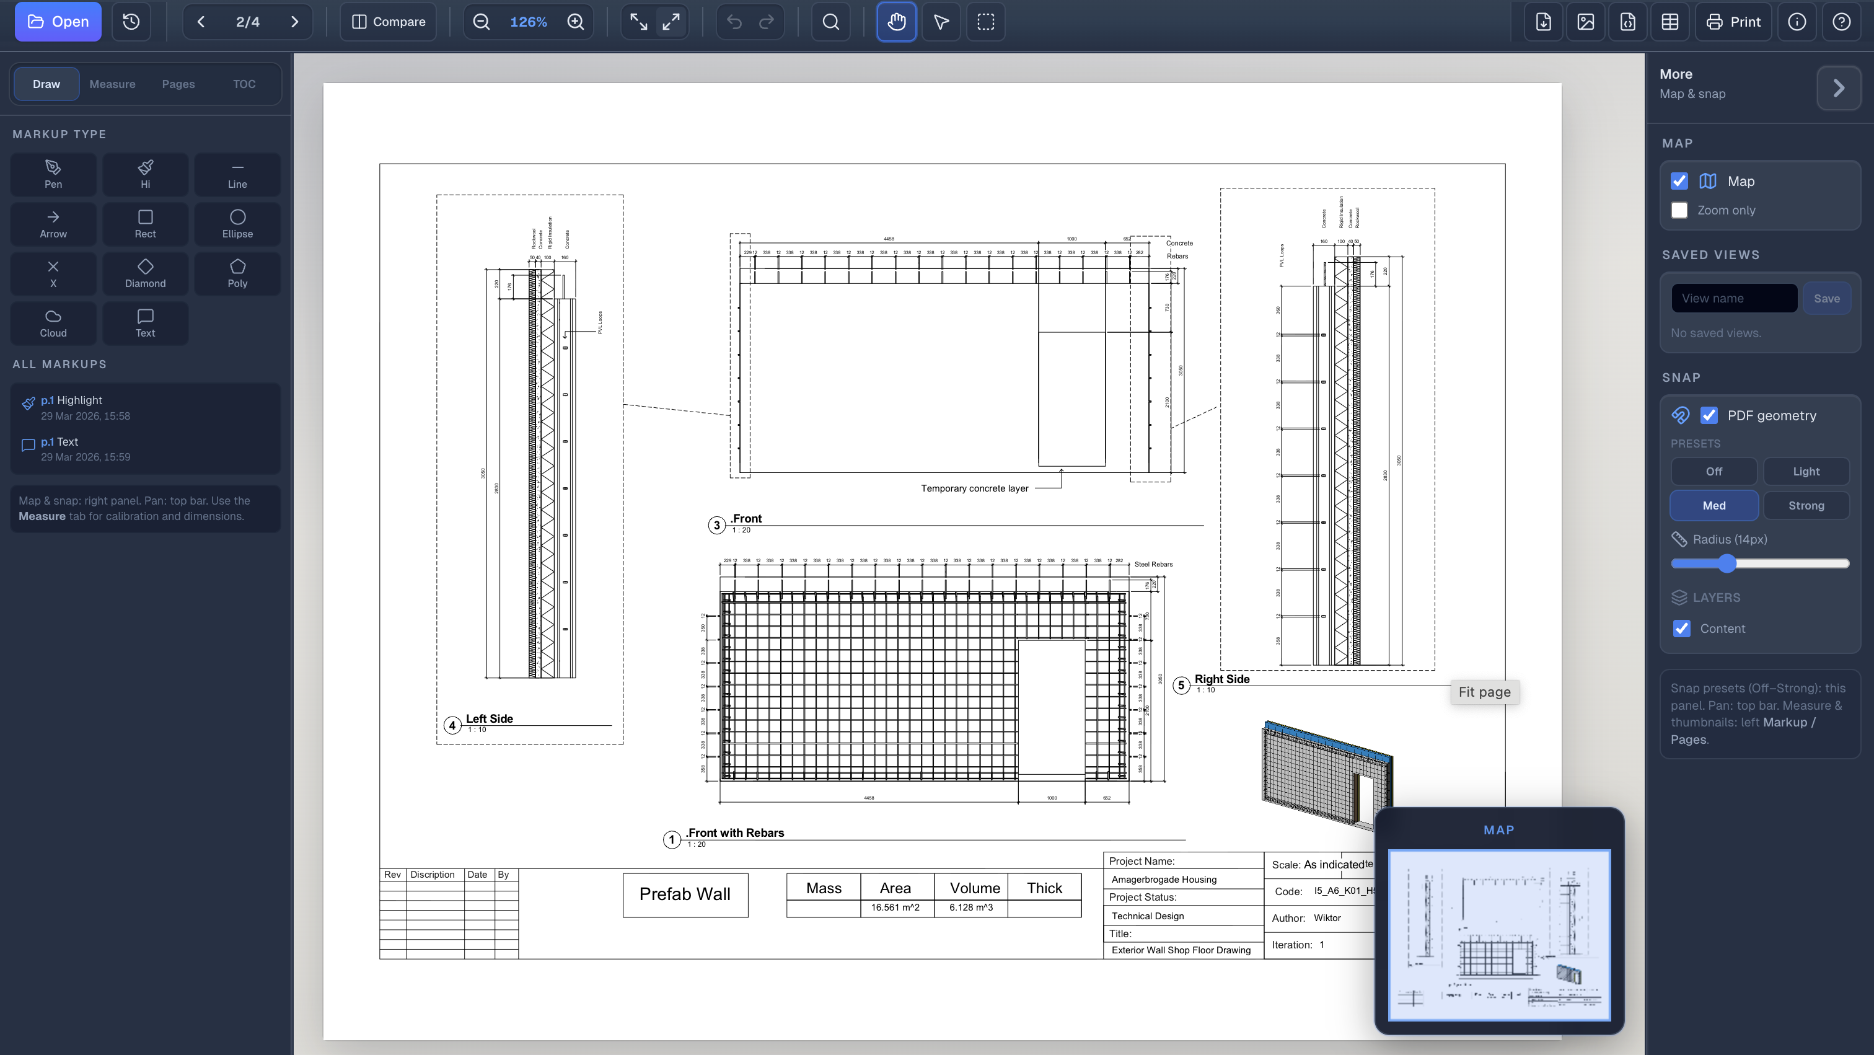Enable the Zoom only checkbox
Screen dimensions: 1874x1055
click(x=1679, y=210)
